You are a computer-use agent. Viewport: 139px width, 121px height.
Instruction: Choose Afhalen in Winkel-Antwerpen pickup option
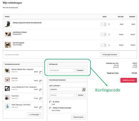(50, 108)
